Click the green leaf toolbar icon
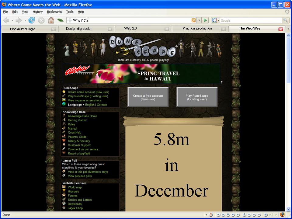292x219 pixels. click(61, 20)
